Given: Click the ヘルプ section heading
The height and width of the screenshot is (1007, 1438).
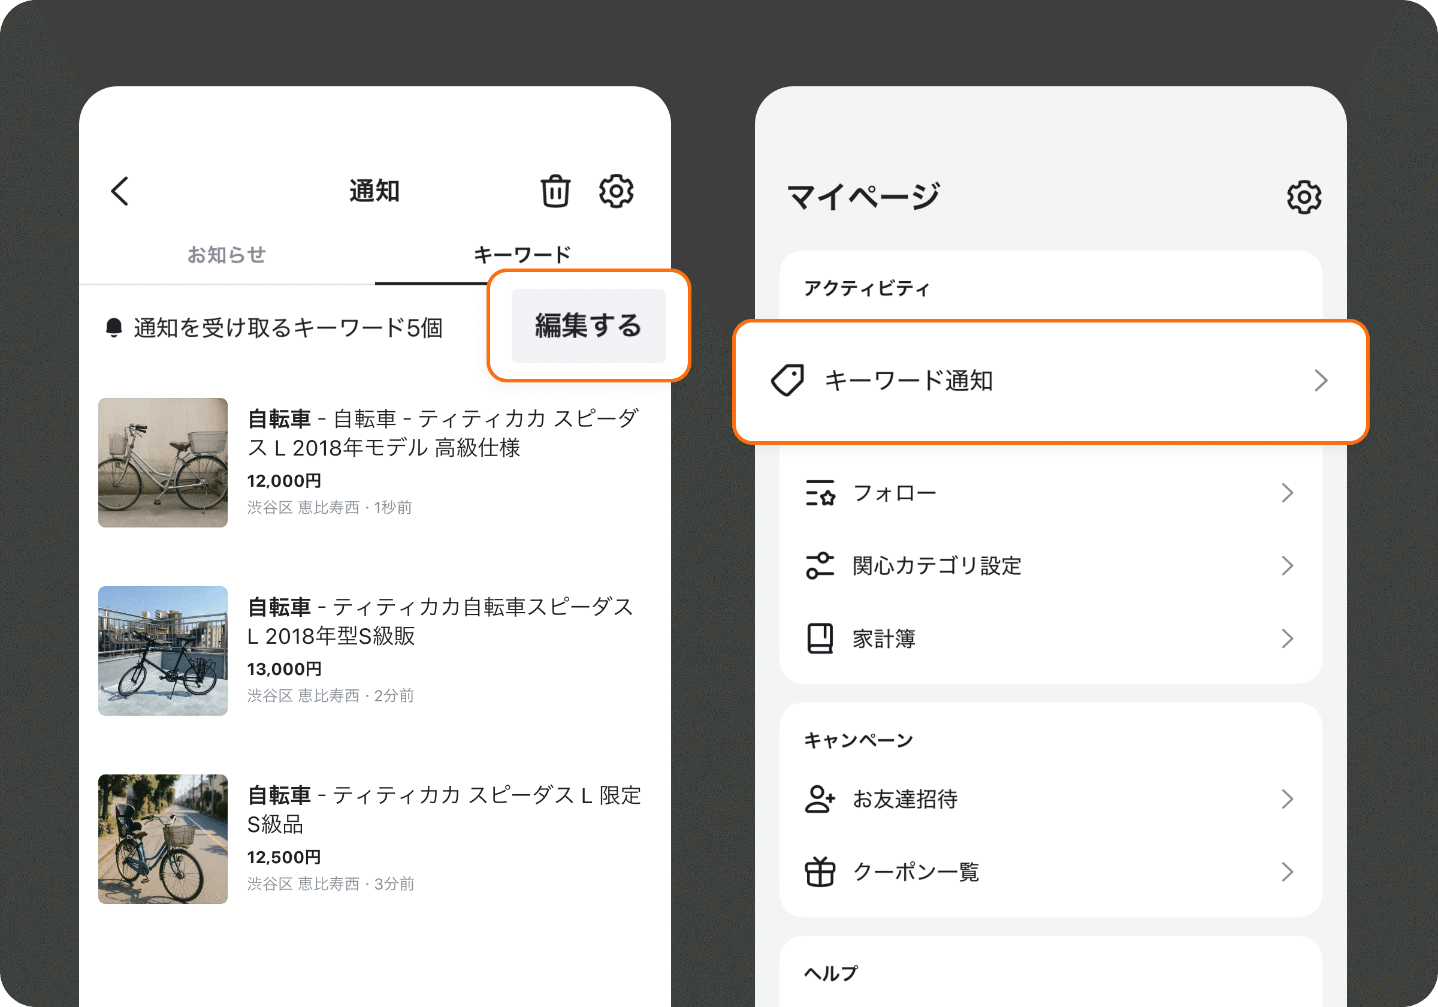Looking at the screenshot, I should (831, 973).
